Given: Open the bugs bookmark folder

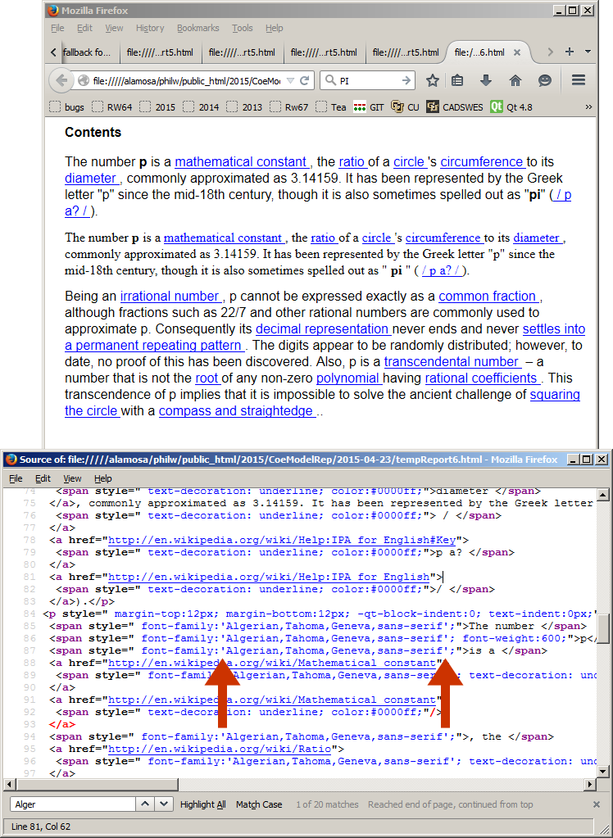Looking at the screenshot, I should tap(67, 106).
